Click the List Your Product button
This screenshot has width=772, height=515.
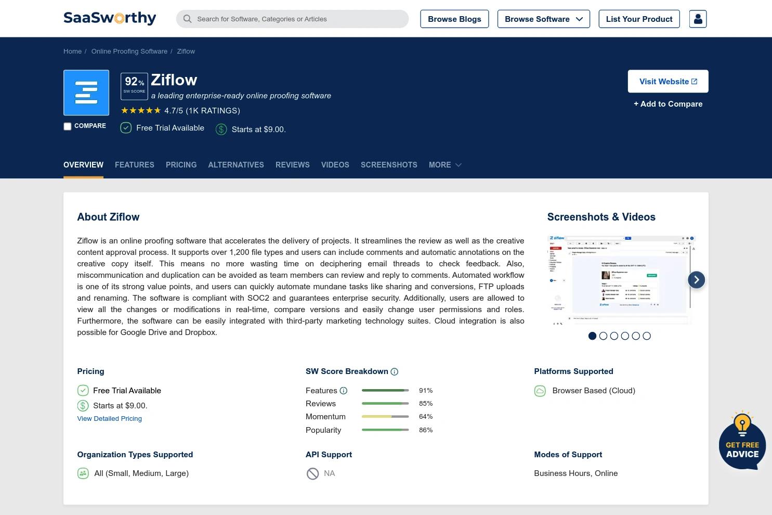(639, 19)
